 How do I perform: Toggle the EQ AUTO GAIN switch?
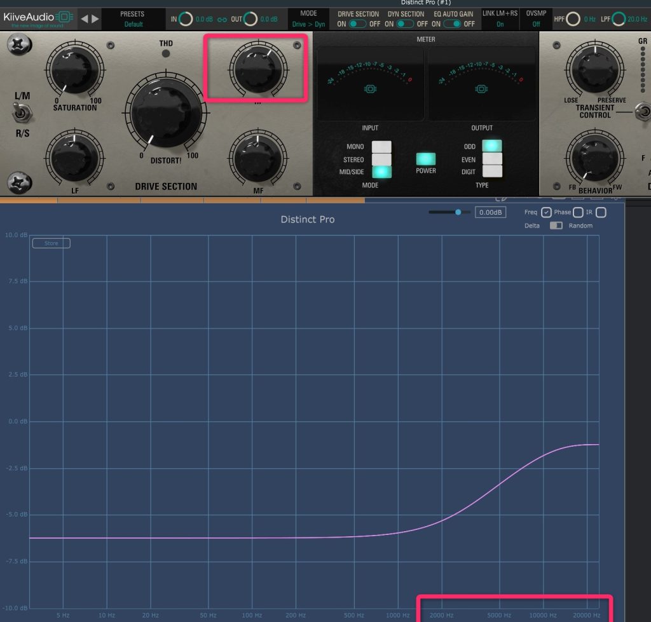click(452, 24)
